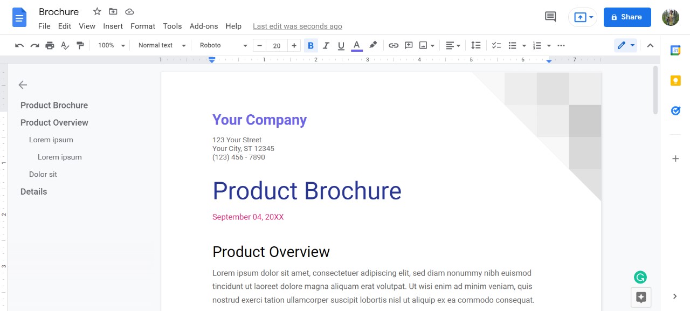Click the blue Share button
This screenshot has width=690, height=311.
click(x=627, y=17)
